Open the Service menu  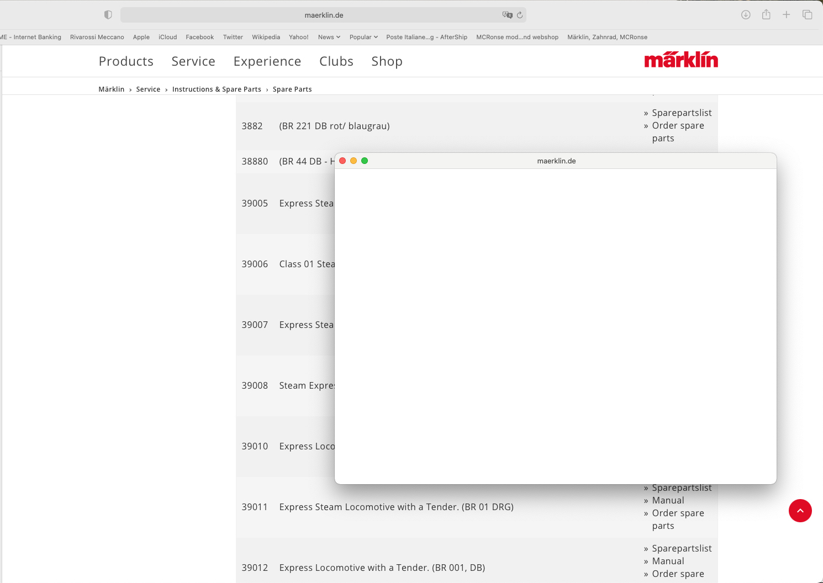pos(193,61)
